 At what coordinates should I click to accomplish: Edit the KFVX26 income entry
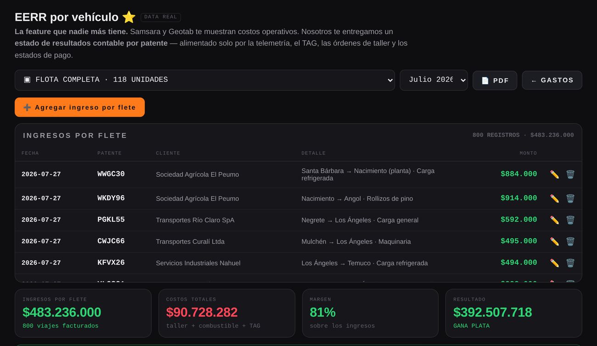554,263
